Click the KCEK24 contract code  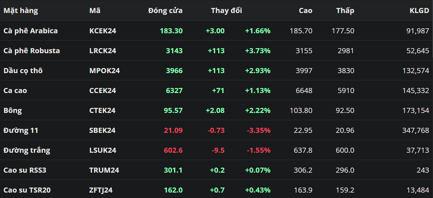103,31
